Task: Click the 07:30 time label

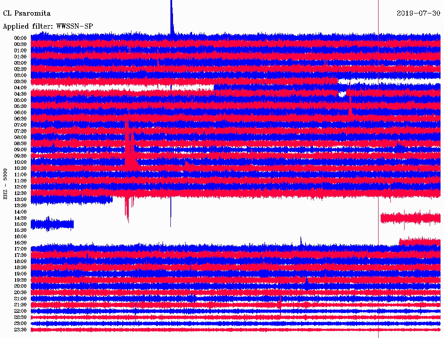Action: [20, 131]
